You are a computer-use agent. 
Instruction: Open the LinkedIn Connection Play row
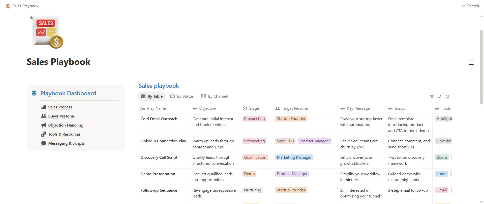tap(163, 141)
